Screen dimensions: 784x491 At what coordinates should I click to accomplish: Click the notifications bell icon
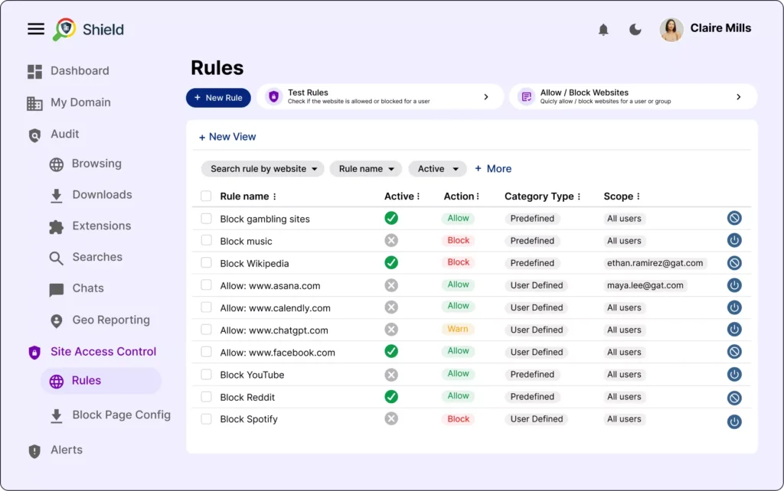tap(603, 30)
